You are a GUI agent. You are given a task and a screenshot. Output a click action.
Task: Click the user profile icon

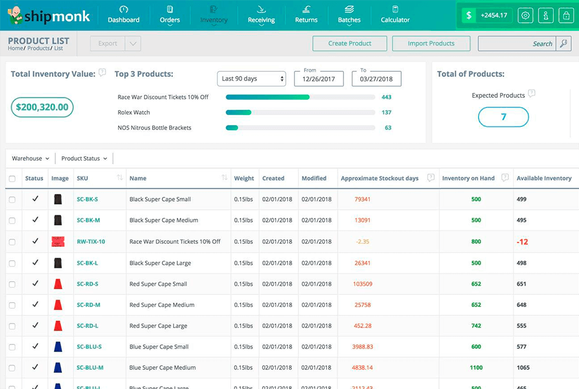[x=545, y=15]
